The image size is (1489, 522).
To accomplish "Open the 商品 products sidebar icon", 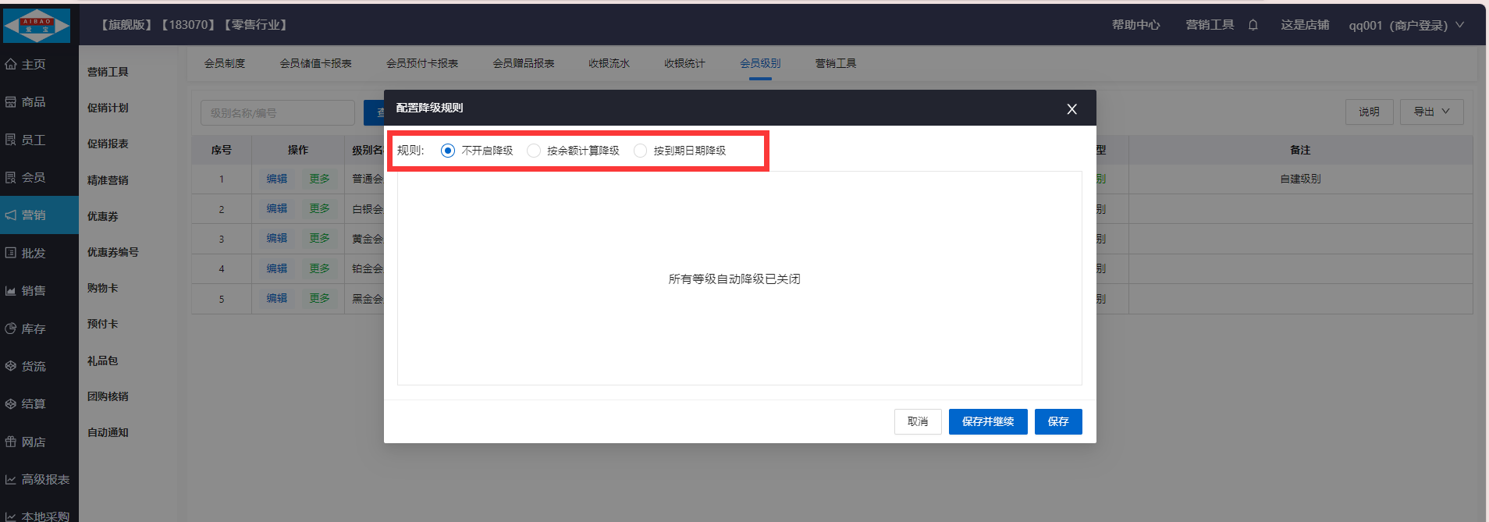I will pyautogui.click(x=11, y=102).
